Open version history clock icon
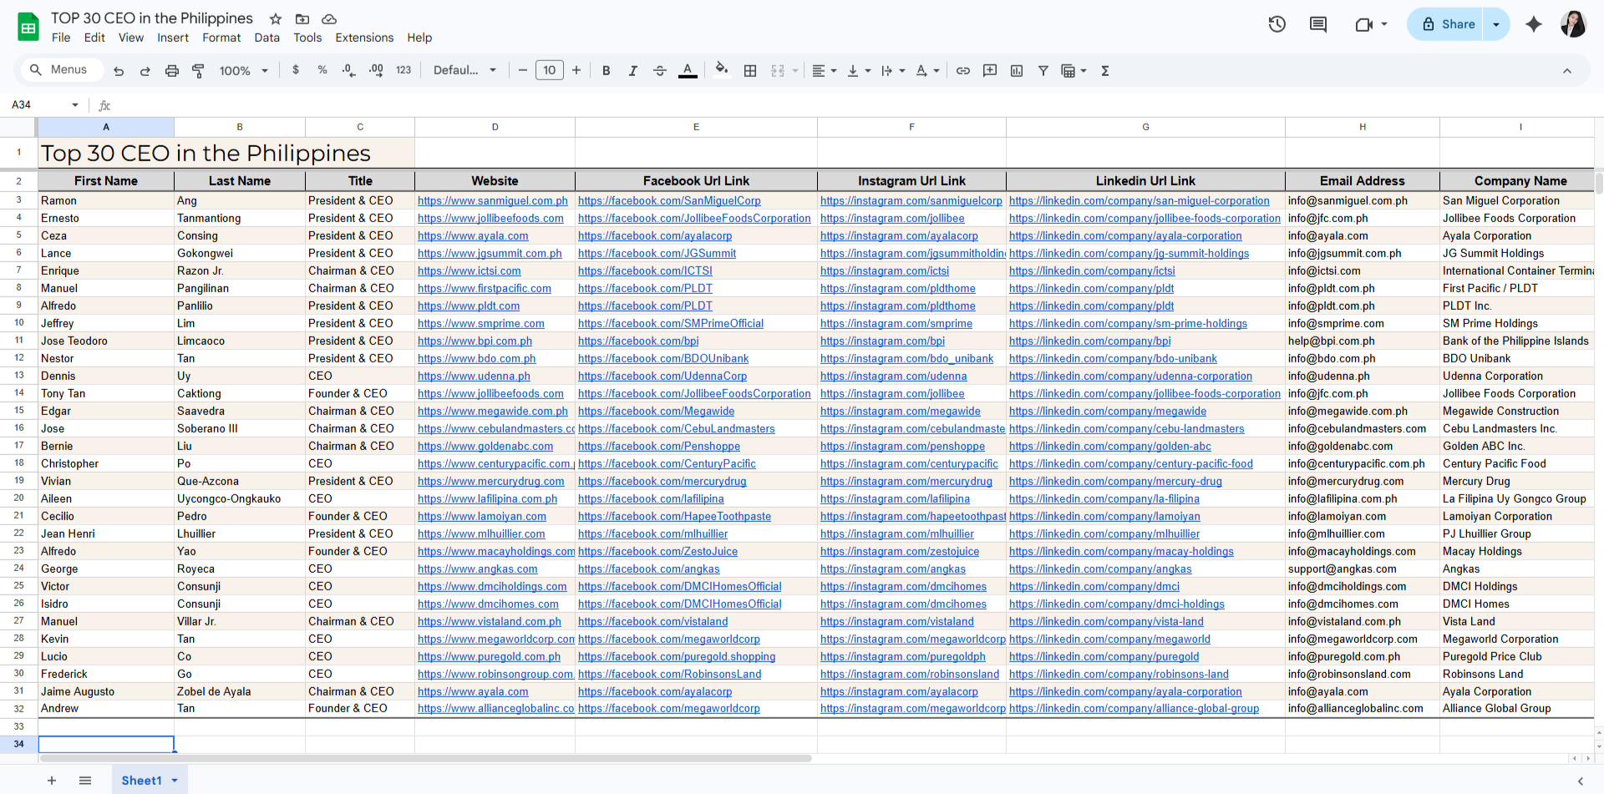The height and width of the screenshot is (794, 1604). click(1277, 24)
